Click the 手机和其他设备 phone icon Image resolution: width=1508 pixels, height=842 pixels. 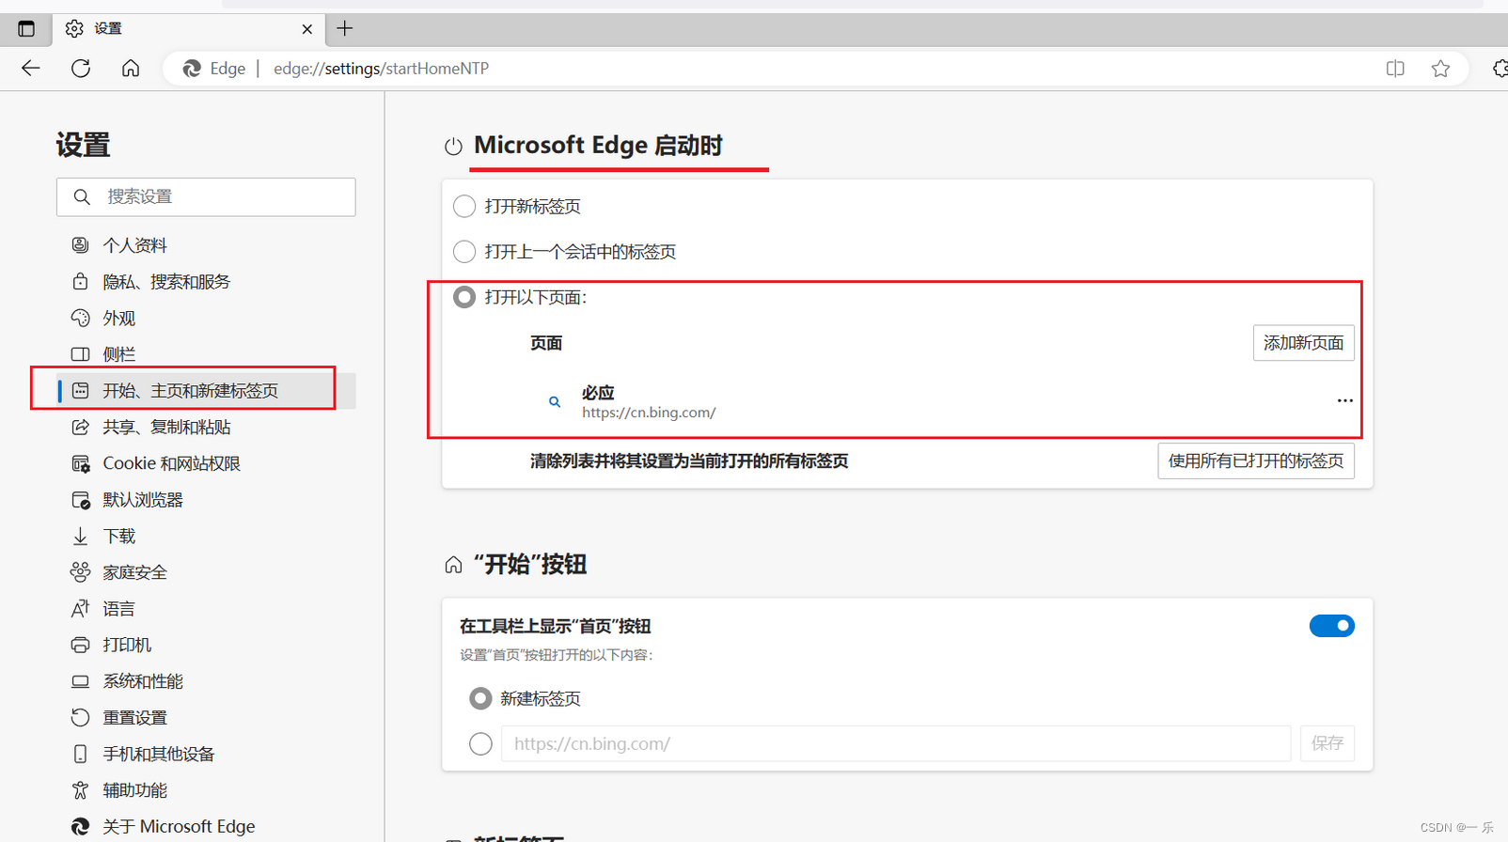[81, 754]
